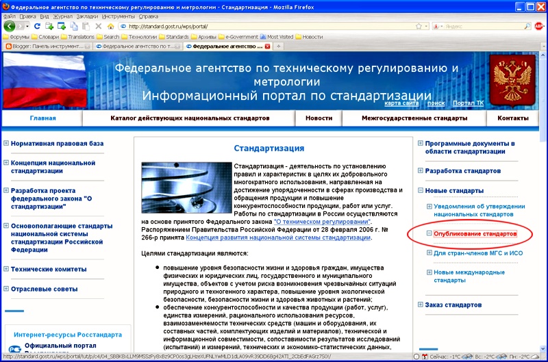Click the Stop loading X icon
548x362 pixels.
click(98, 26)
